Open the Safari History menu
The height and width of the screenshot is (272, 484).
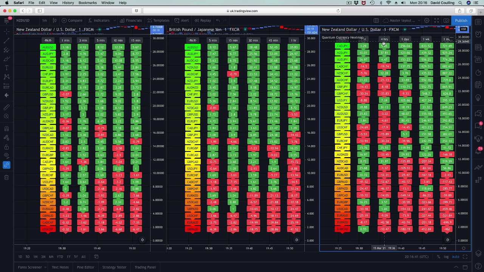tap(68, 3)
